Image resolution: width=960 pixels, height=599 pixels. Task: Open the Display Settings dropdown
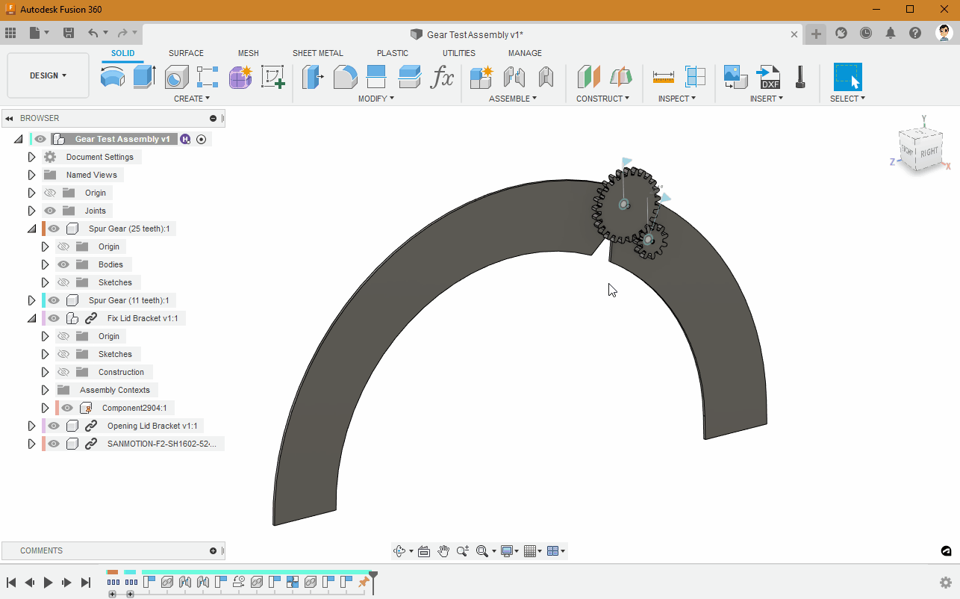(510, 550)
